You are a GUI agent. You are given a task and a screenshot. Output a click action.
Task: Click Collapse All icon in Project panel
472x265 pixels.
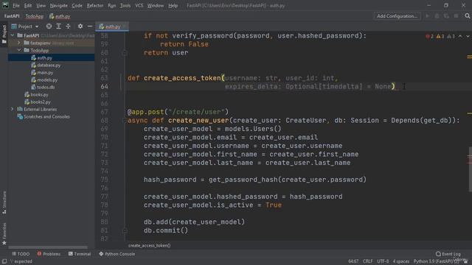68,26
